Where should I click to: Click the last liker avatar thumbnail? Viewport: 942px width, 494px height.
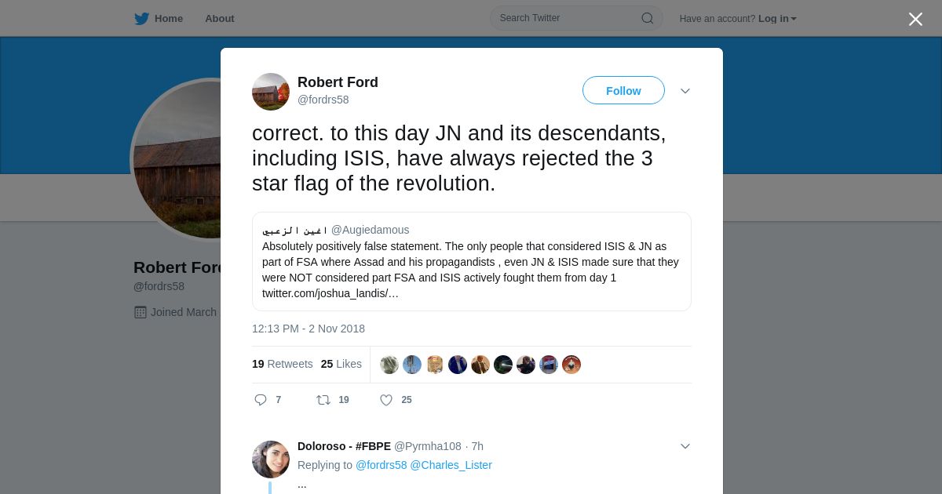(571, 365)
